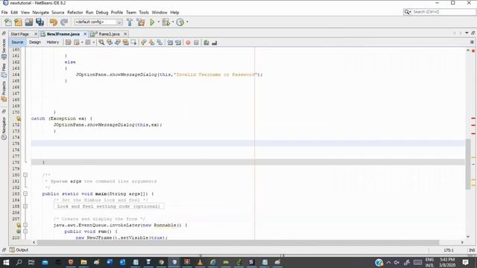Click the Shift Line Left icon
The width and height of the screenshot is (477, 268).
[170, 42]
